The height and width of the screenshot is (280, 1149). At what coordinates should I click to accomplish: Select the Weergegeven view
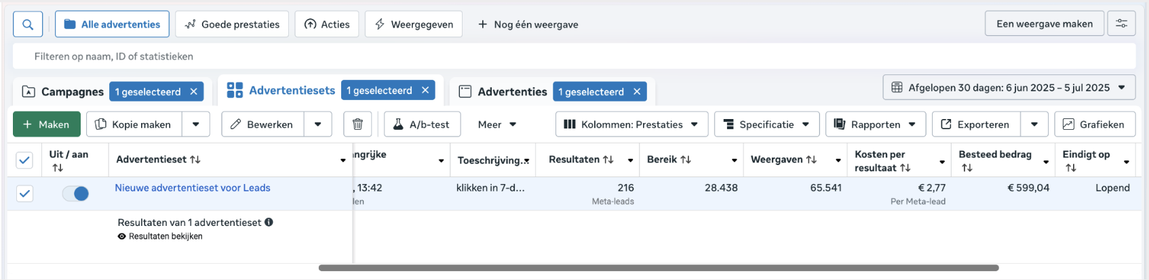click(x=414, y=24)
